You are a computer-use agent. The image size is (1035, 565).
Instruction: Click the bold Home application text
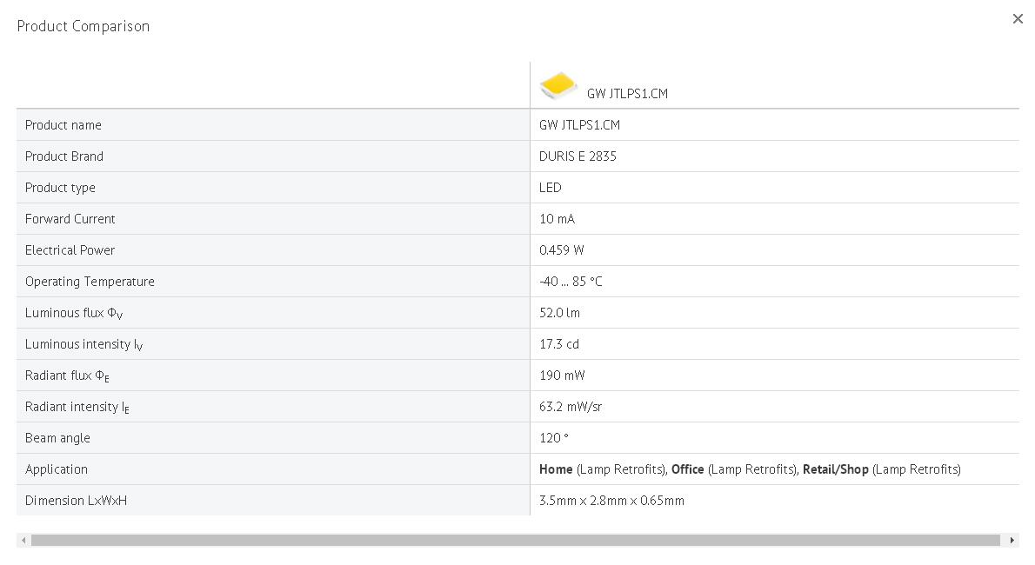pyautogui.click(x=556, y=469)
